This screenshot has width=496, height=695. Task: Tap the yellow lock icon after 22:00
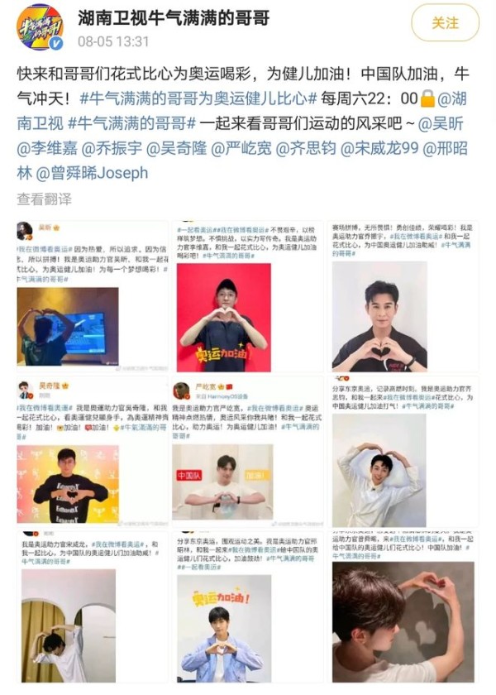(x=427, y=98)
